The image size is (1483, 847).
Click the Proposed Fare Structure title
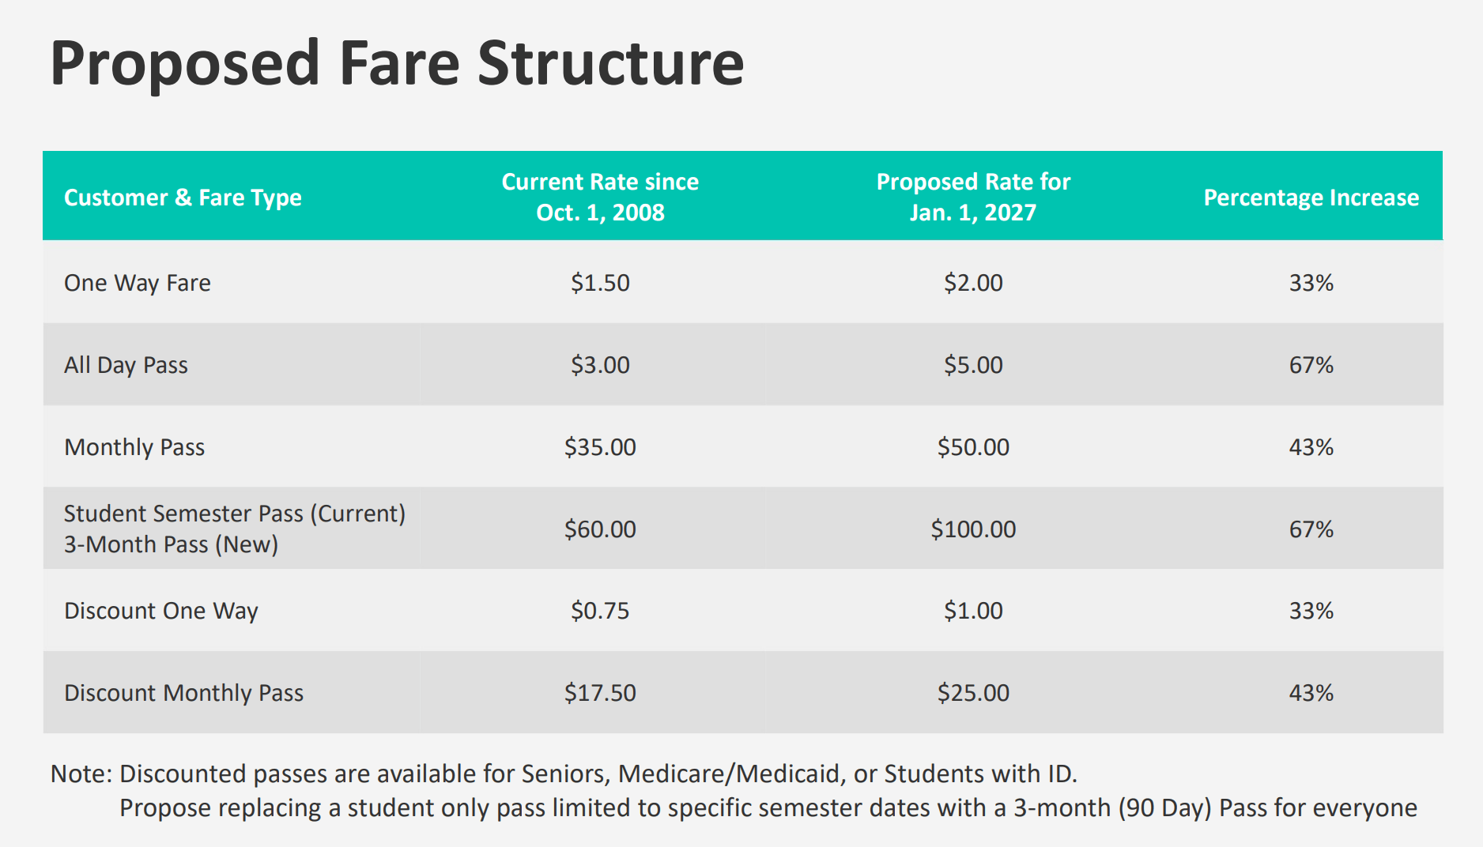(397, 65)
